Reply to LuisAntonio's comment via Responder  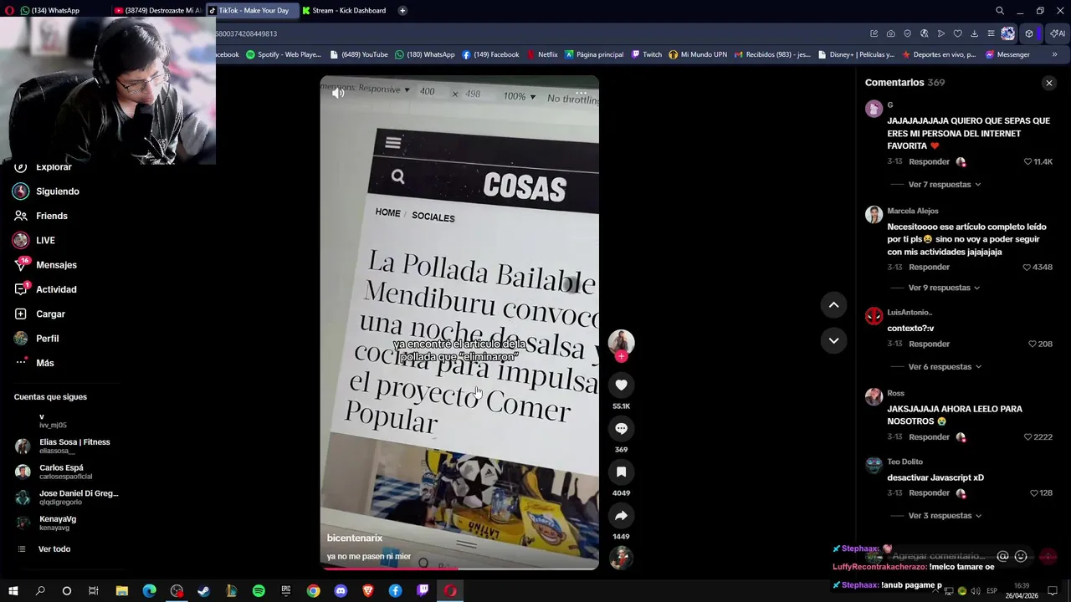(x=929, y=344)
